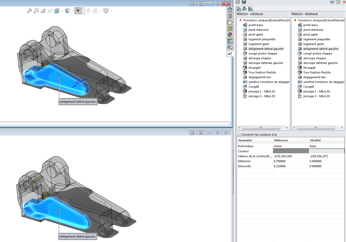Image resolution: width=346 pixels, height=242 pixels.
Task: Click symétrie fonctions mirror icon in tree B
Action: [x=300, y=82]
